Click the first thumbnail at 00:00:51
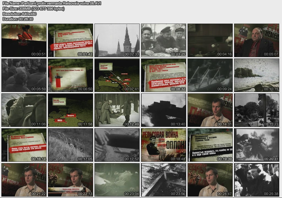 24,40
